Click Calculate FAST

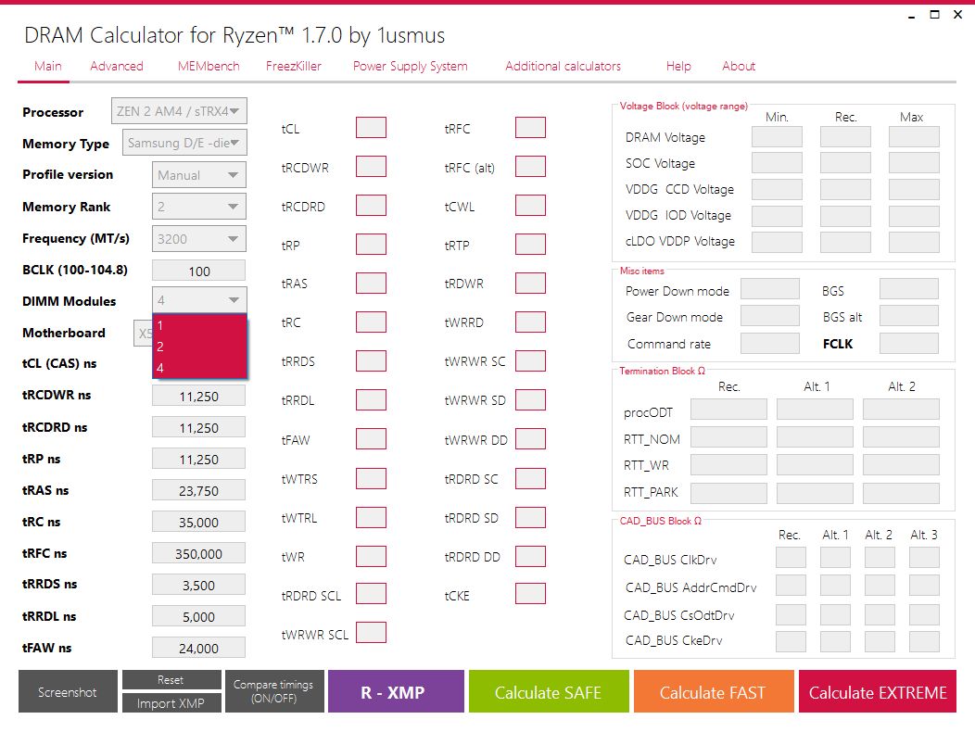coord(714,691)
